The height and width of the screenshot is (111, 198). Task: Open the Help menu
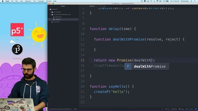(x=55, y=1)
